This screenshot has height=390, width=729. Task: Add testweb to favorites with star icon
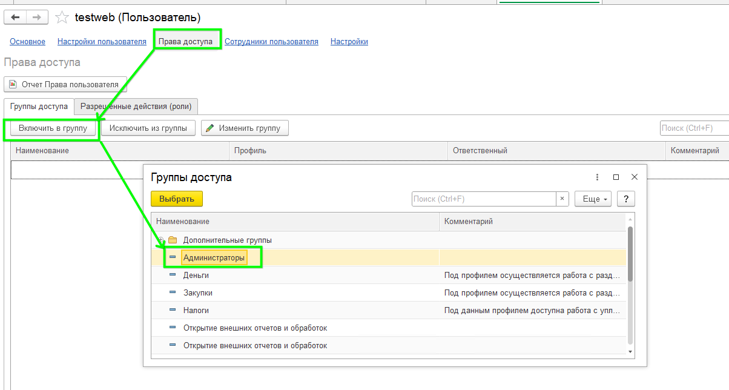coord(62,18)
